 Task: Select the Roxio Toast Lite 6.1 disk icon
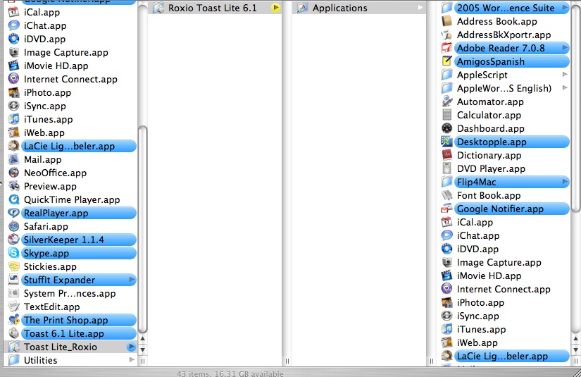coord(158,8)
